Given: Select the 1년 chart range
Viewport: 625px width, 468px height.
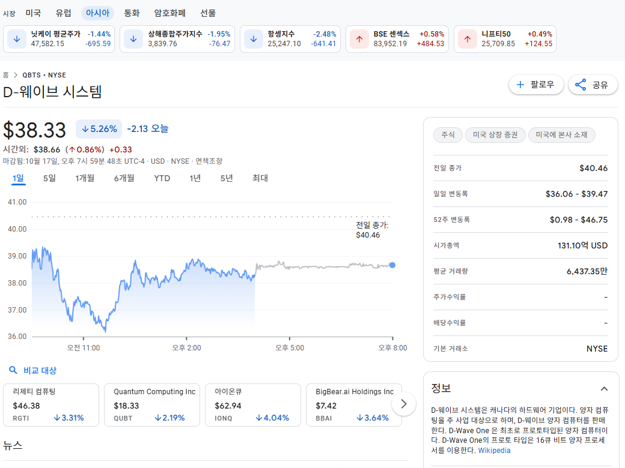Looking at the screenshot, I should point(195,178).
